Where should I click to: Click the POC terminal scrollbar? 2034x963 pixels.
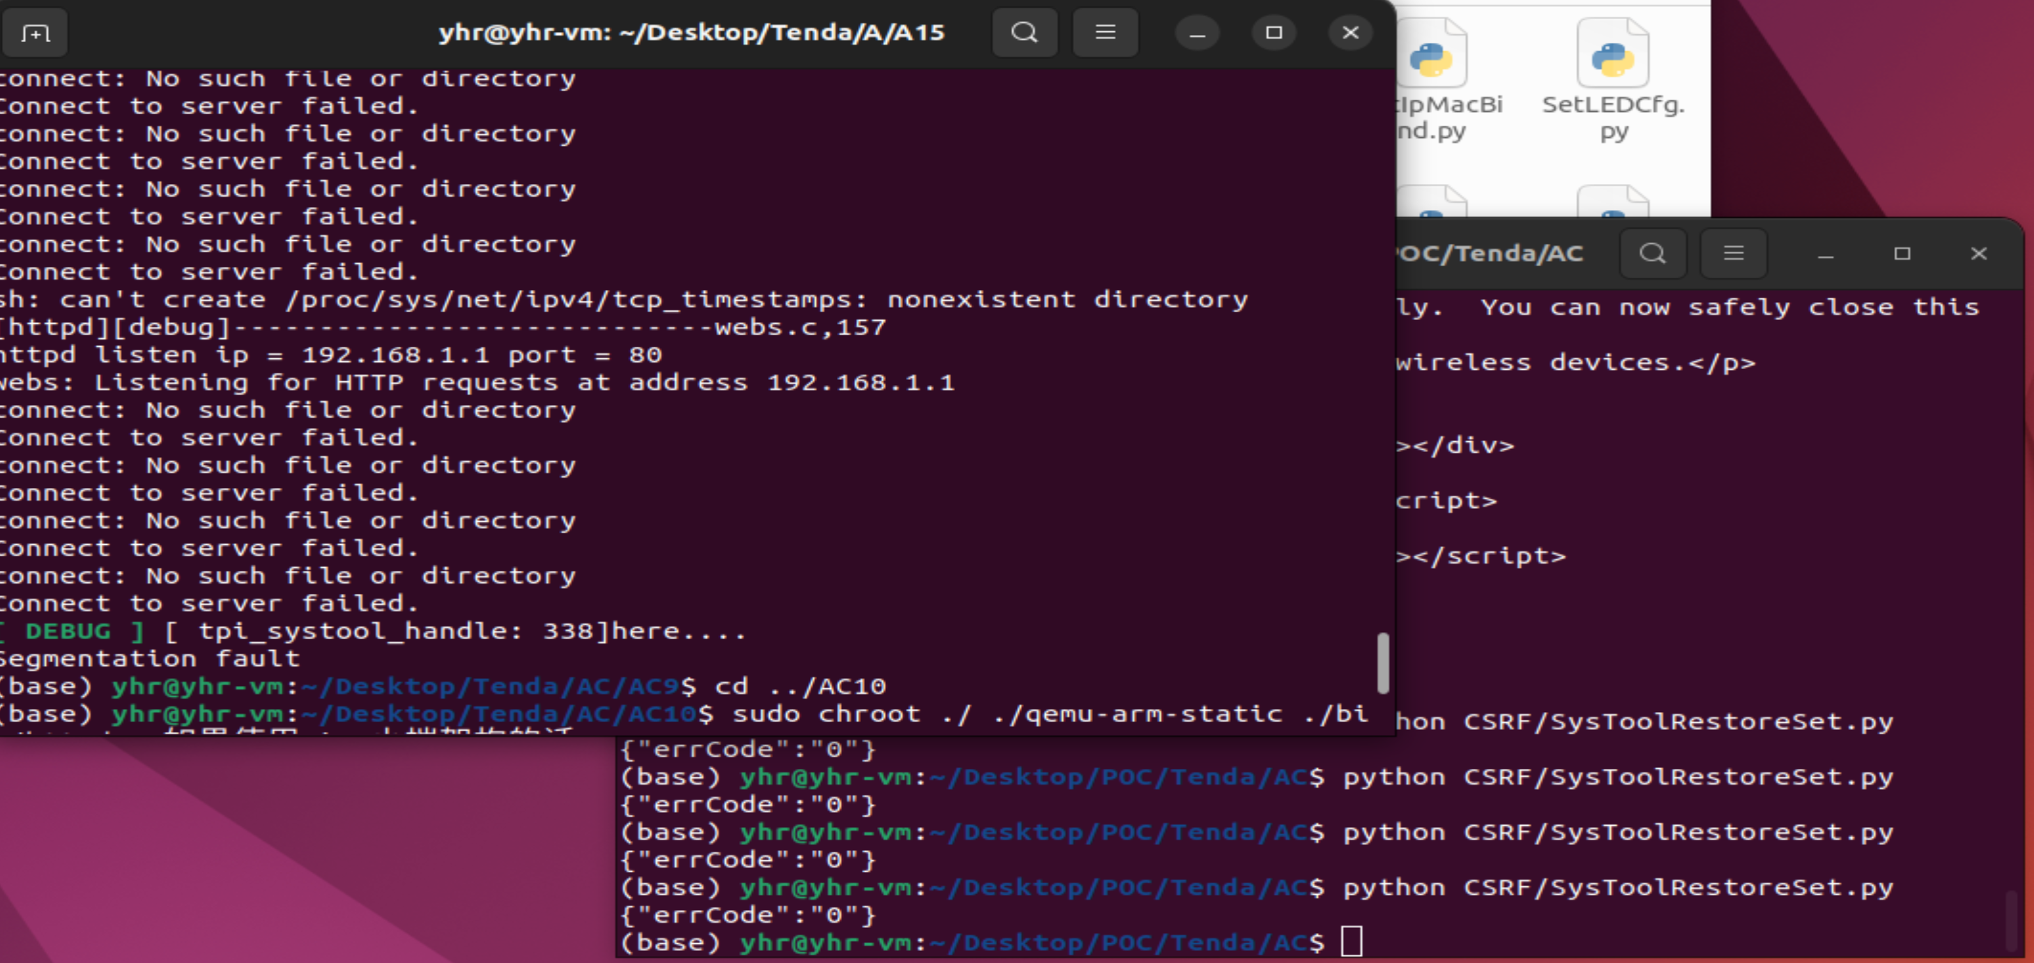click(x=2010, y=920)
